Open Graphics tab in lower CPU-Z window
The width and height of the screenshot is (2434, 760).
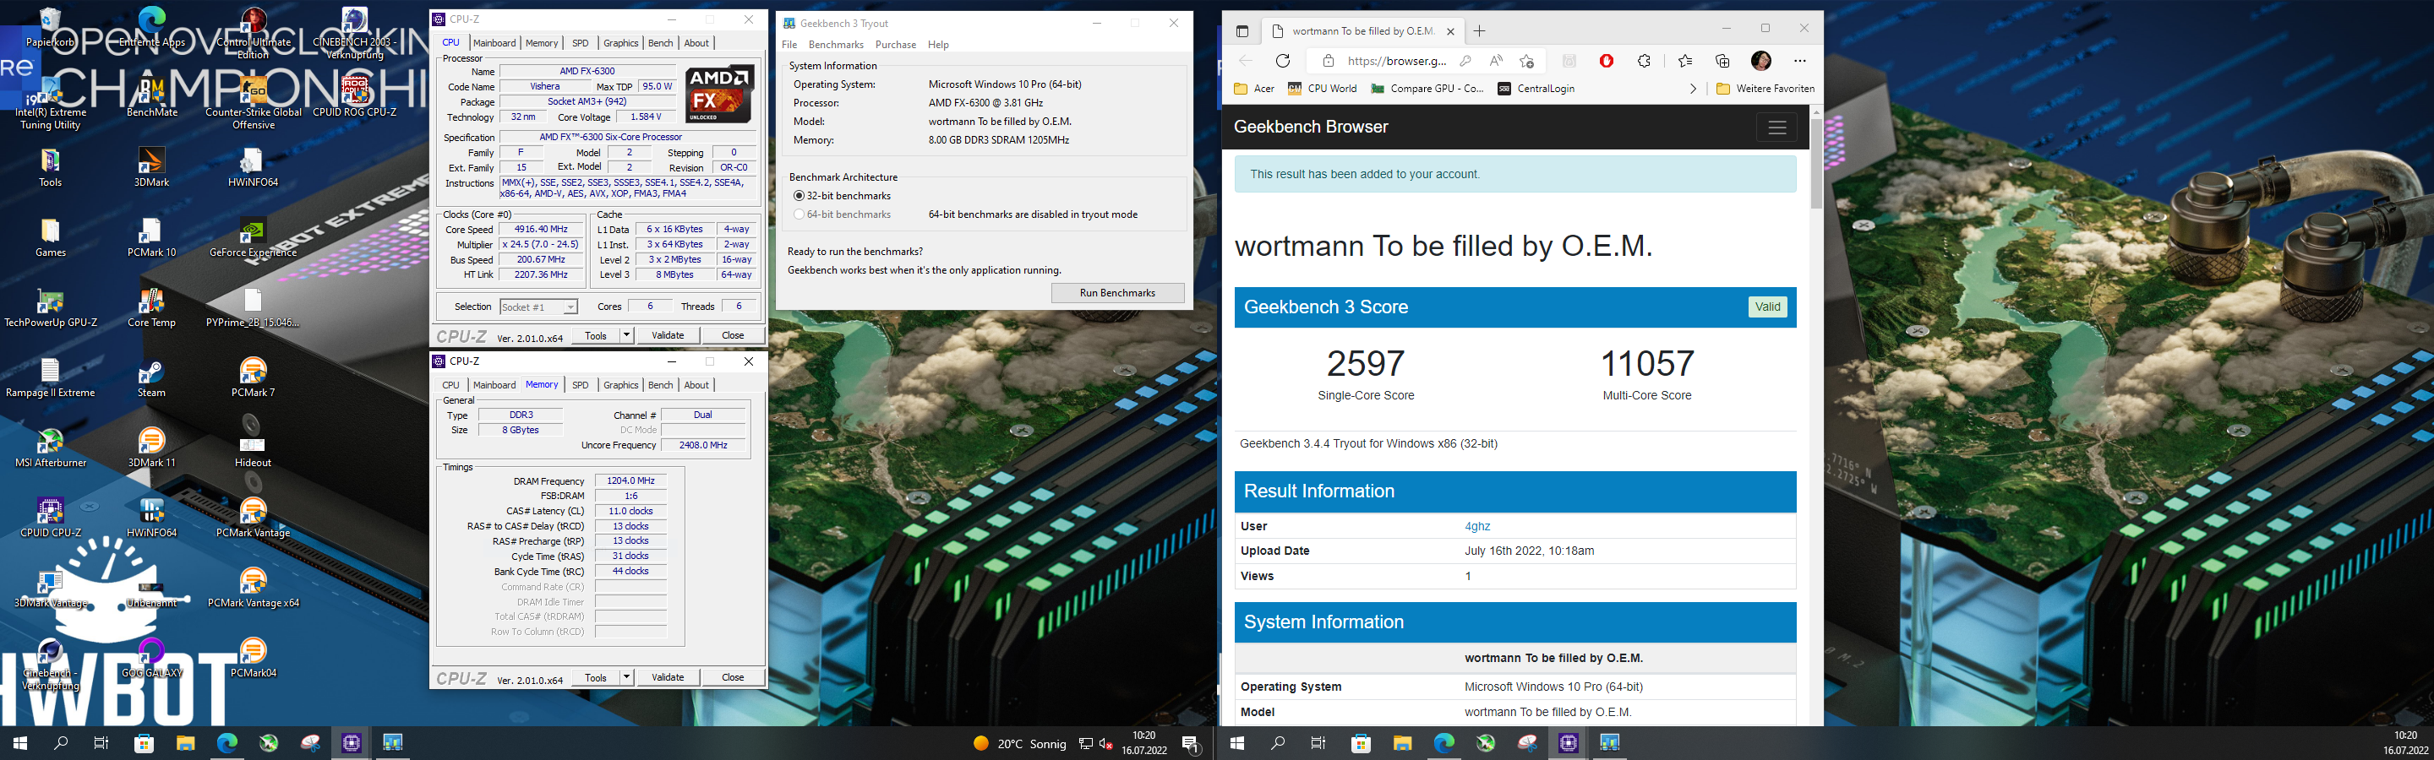[621, 384]
